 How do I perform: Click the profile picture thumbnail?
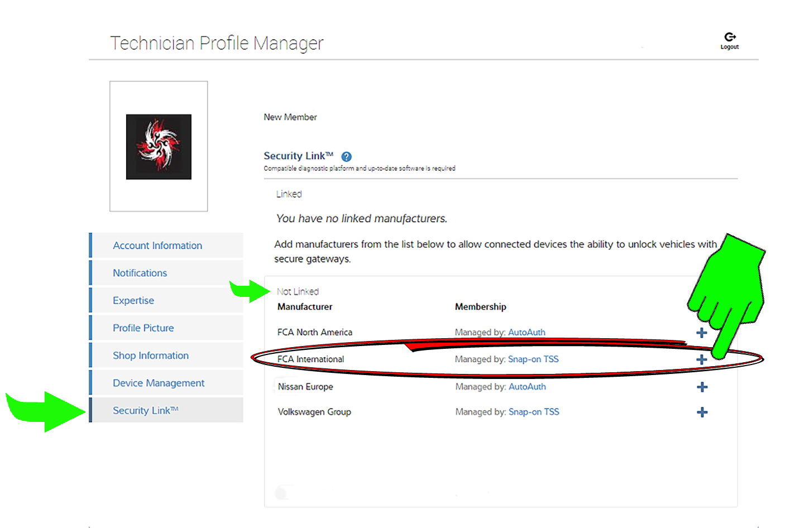pos(159,147)
